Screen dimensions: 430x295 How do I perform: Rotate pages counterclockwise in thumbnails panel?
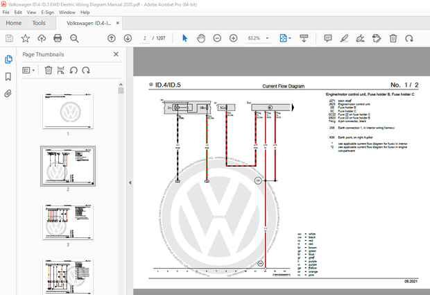[x=74, y=70]
